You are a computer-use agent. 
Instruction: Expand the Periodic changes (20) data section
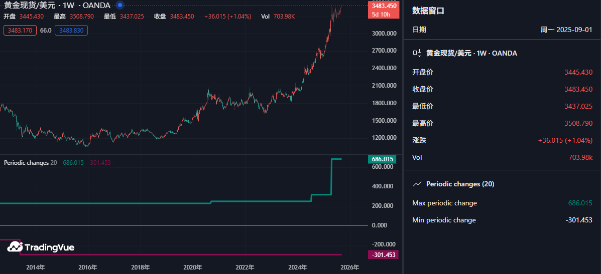(x=460, y=184)
